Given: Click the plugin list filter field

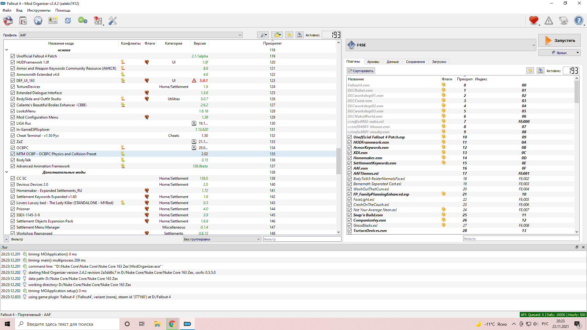Looking at the screenshot, I should (x=521, y=239).
